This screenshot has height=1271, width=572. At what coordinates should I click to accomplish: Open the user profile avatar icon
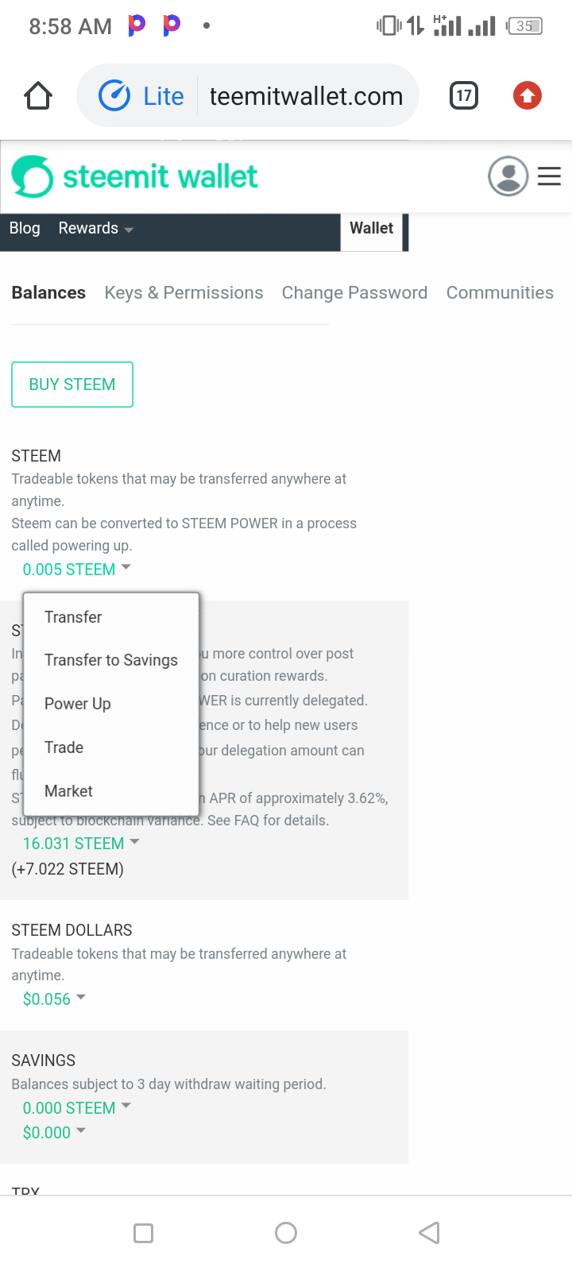[x=508, y=176]
